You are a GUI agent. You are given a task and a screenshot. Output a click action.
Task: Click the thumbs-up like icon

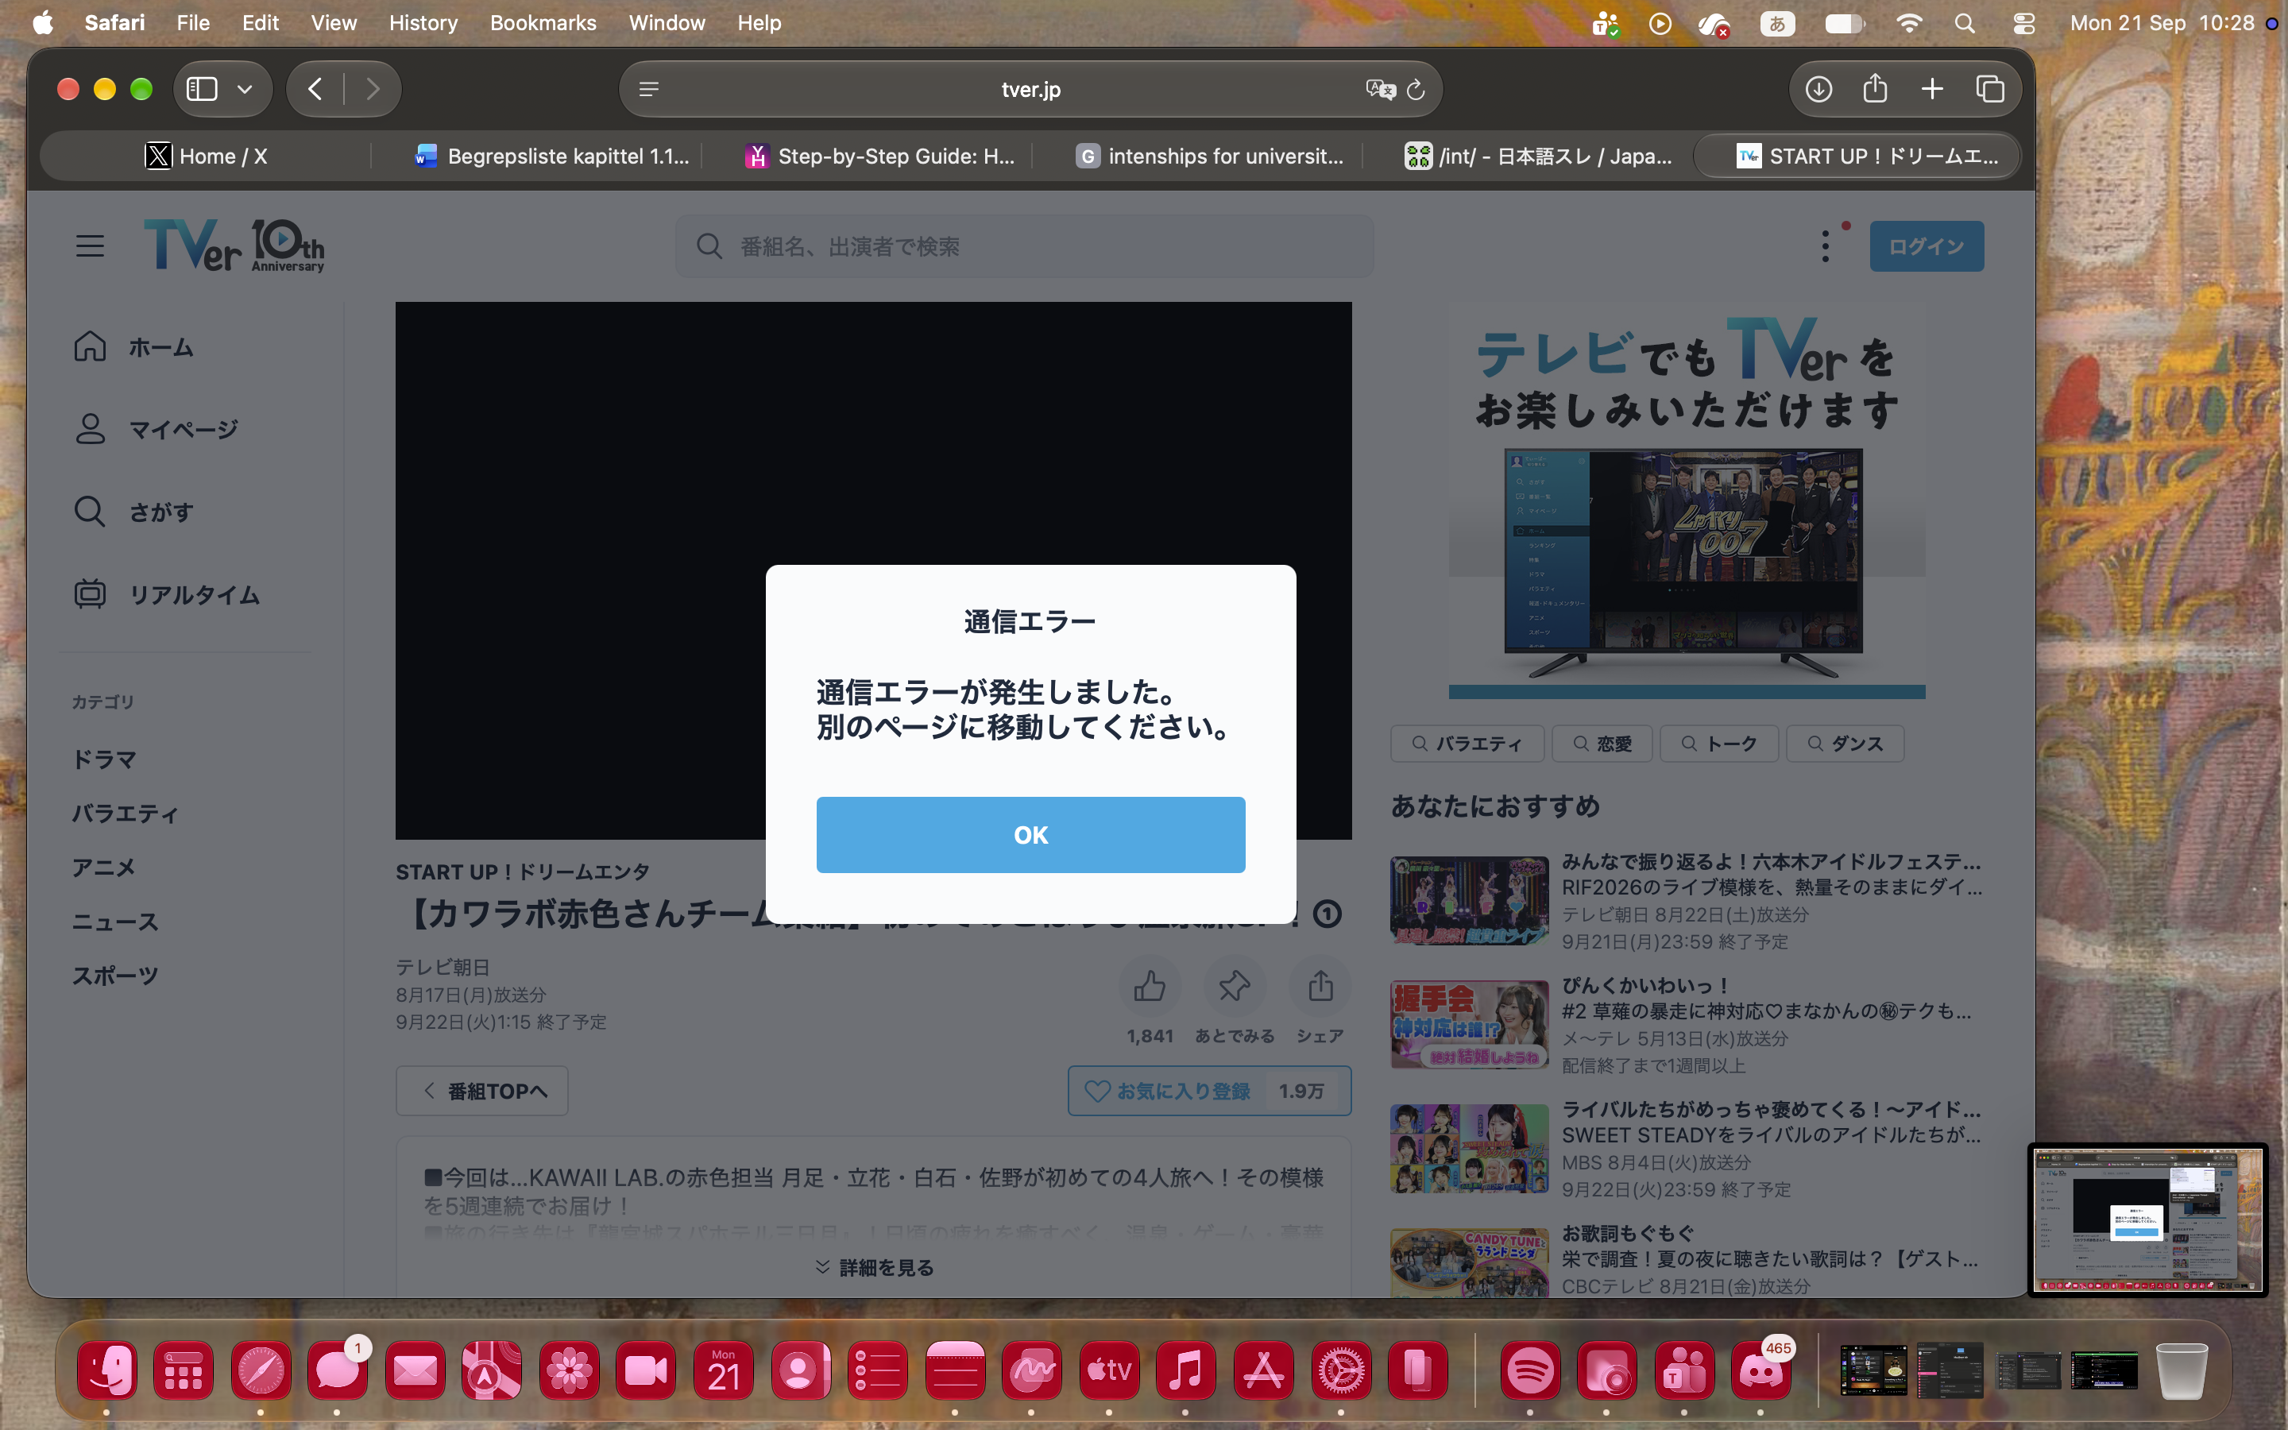1149,987
